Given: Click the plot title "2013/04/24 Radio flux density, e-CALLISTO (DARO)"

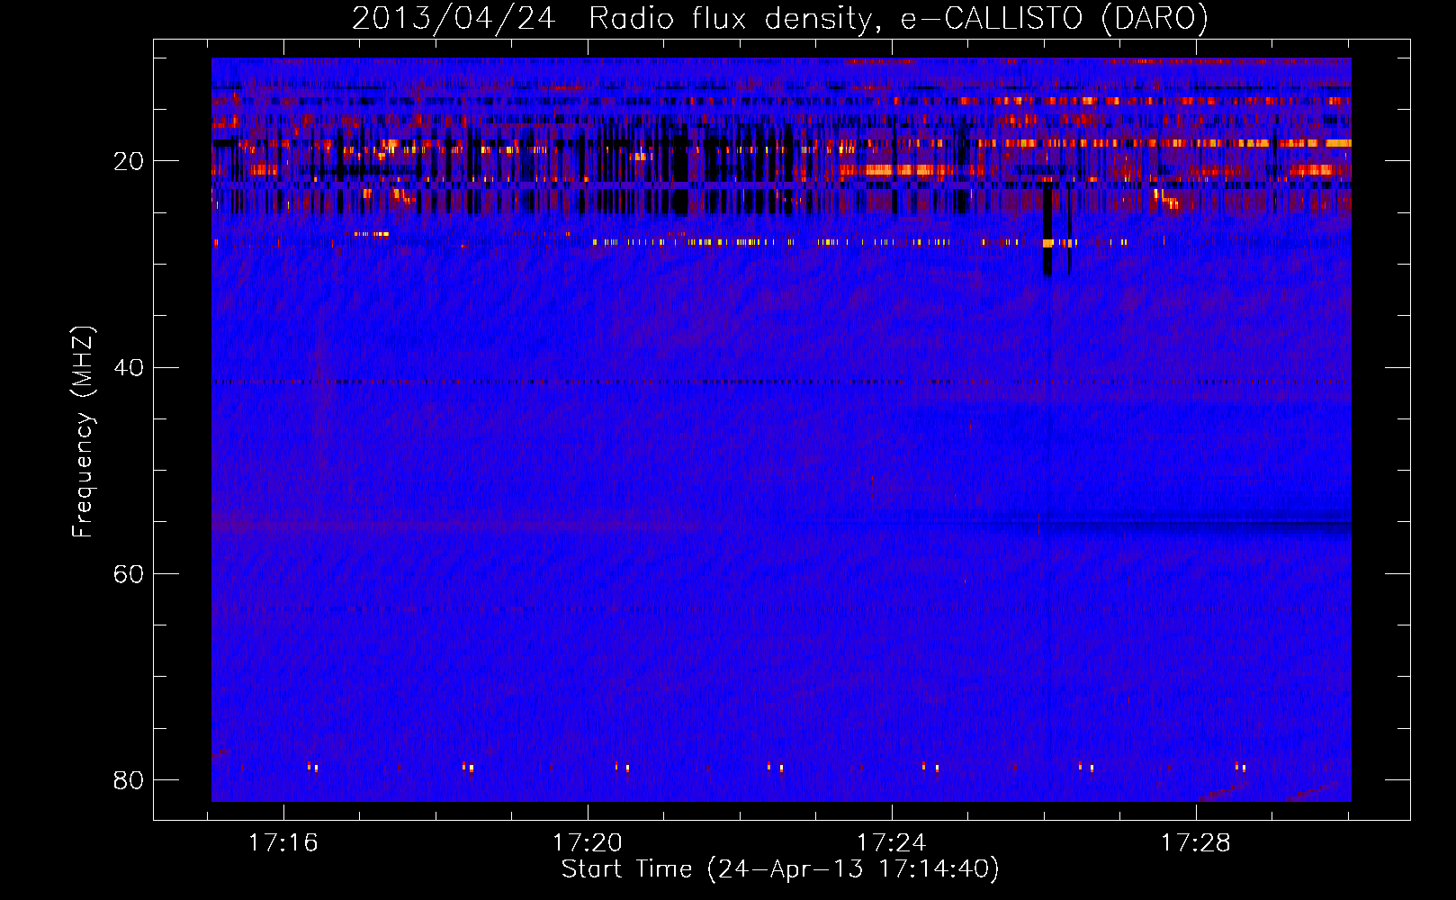Looking at the screenshot, I should [780, 18].
